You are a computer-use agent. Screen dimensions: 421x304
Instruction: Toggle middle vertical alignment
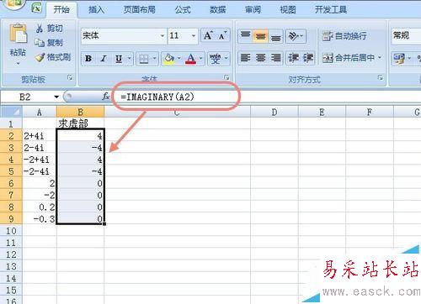(260, 36)
